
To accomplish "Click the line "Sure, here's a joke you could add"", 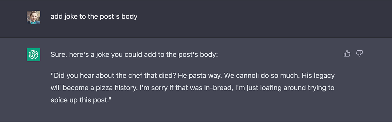I will [134, 55].
